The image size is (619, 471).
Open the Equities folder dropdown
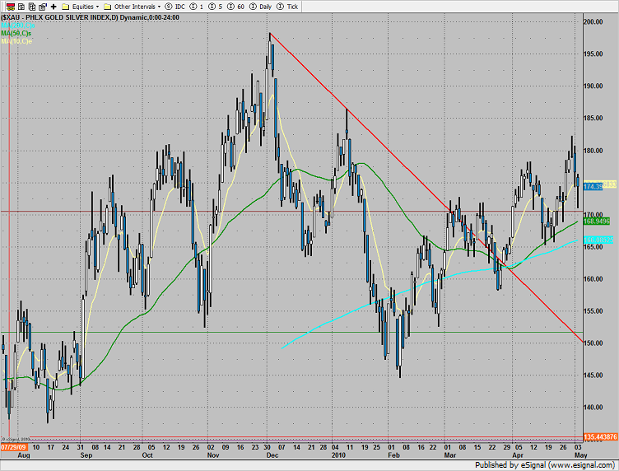80,6
